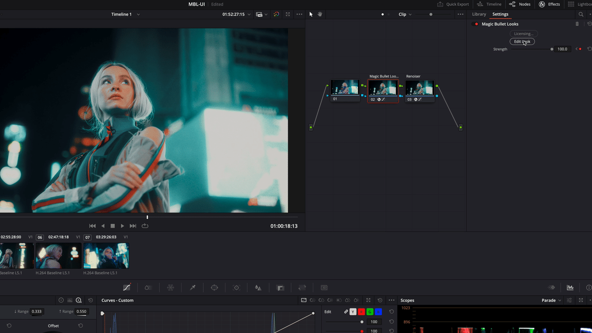Toggle the green curve channel button
Viewport: 592px width, 333px height.
click(x=370, y=312)
